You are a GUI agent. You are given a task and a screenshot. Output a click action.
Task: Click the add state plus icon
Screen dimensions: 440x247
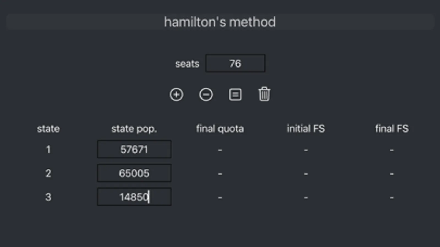pyautogui.click(x=176, y=95)
